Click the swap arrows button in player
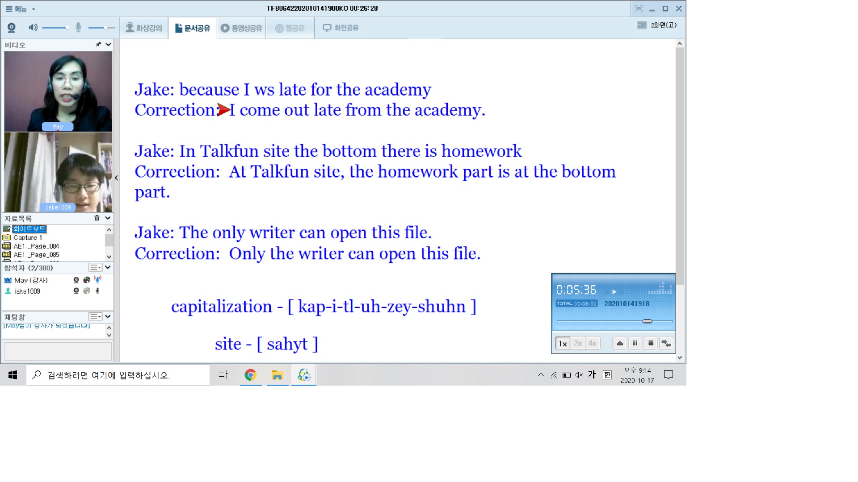The width and height of the screenshot is (858, 482). (666, 343)
